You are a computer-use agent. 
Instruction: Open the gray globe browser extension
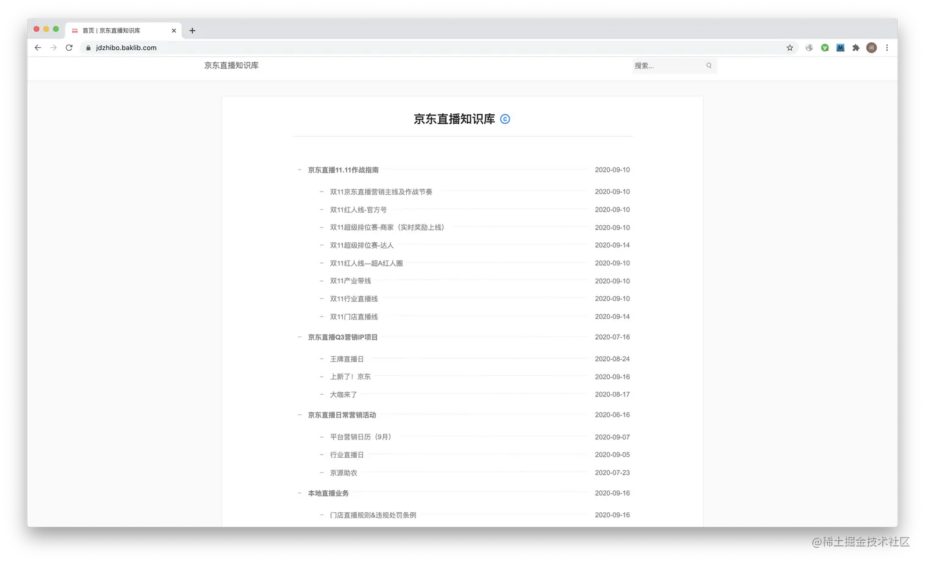click(809, 48)
